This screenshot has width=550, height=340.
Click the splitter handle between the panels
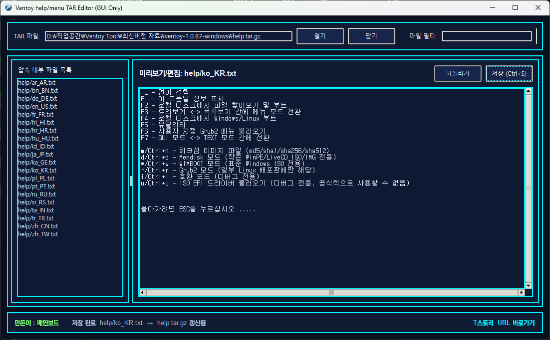tap(131, 181)
